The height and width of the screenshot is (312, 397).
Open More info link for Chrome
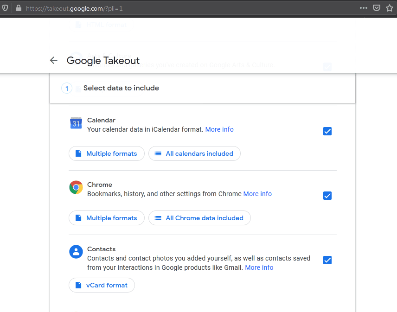257,194
